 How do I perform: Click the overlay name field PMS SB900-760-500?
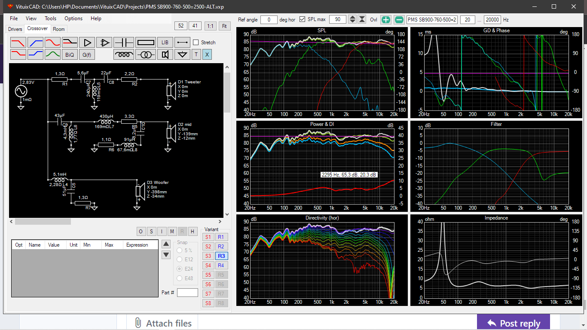coord(432,19)
